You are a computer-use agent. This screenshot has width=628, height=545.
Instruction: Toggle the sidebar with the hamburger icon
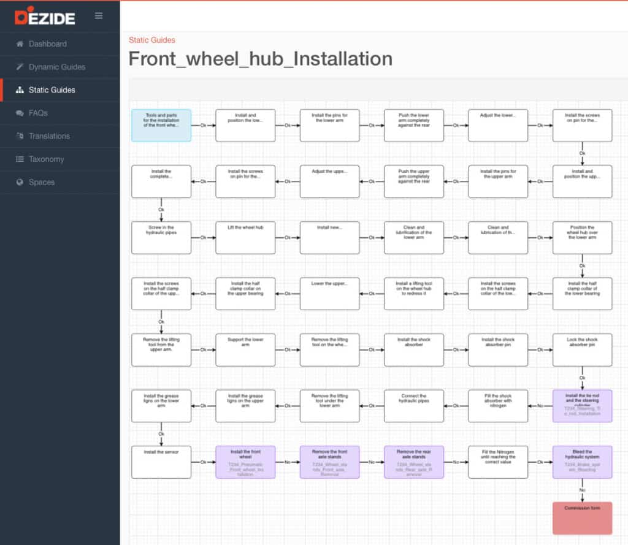click(99, 15)
